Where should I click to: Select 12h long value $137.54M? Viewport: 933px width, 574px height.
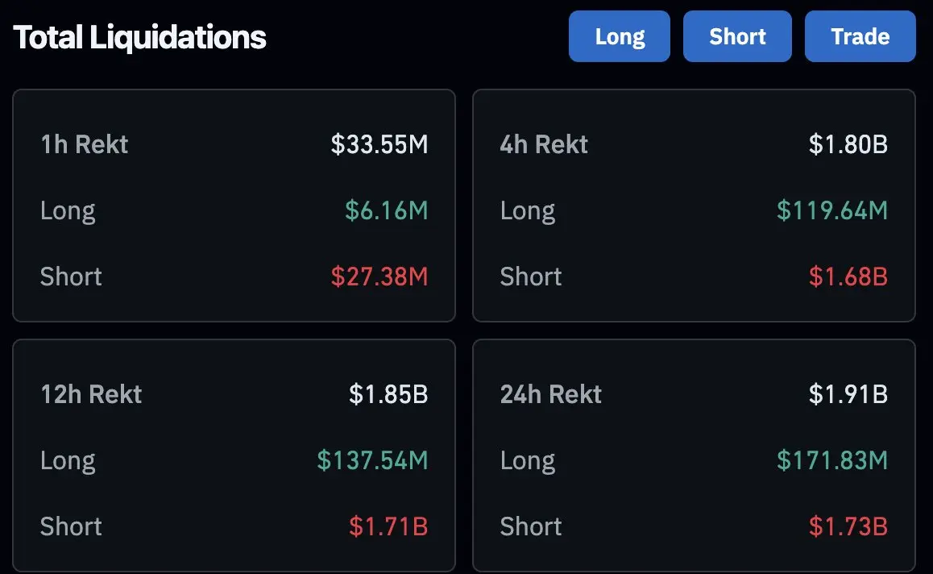click(372, 460)
